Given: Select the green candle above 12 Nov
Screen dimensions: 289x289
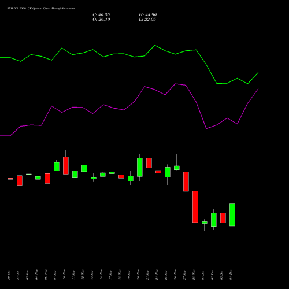Looking at the screenshot, I should point(84,168).
